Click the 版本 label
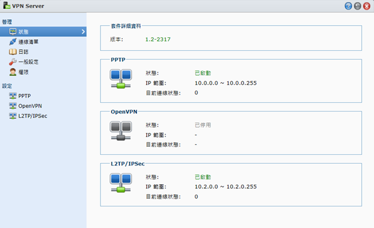The height and width of the screenshot is (228, 374). coord(117,39)
